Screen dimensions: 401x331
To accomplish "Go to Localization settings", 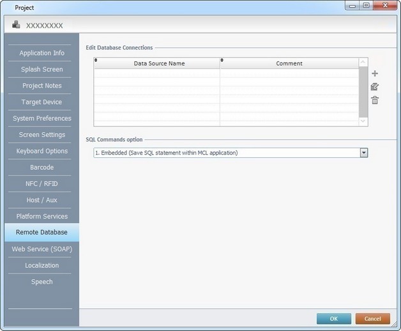I will [42, 265].
